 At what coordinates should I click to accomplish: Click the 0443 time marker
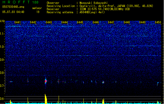pyautogui.click(x=49, y=22)
